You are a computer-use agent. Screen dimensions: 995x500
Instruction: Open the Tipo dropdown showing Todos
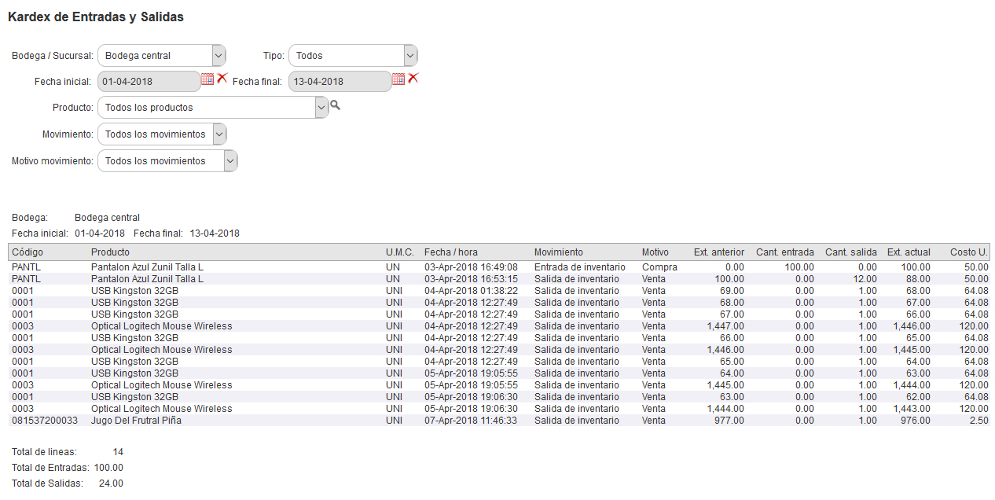tap(409, 56)
